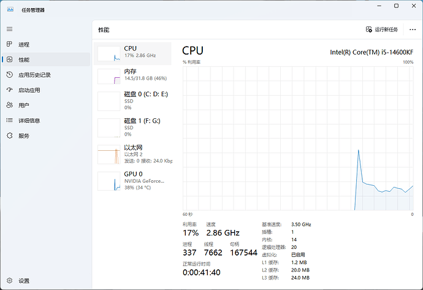423x290 pixels.
Task: Click the large CPU heading above graph
Action: [192, 51]
